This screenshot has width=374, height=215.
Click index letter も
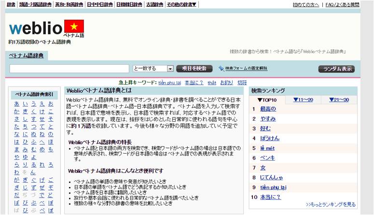[51, 150]
